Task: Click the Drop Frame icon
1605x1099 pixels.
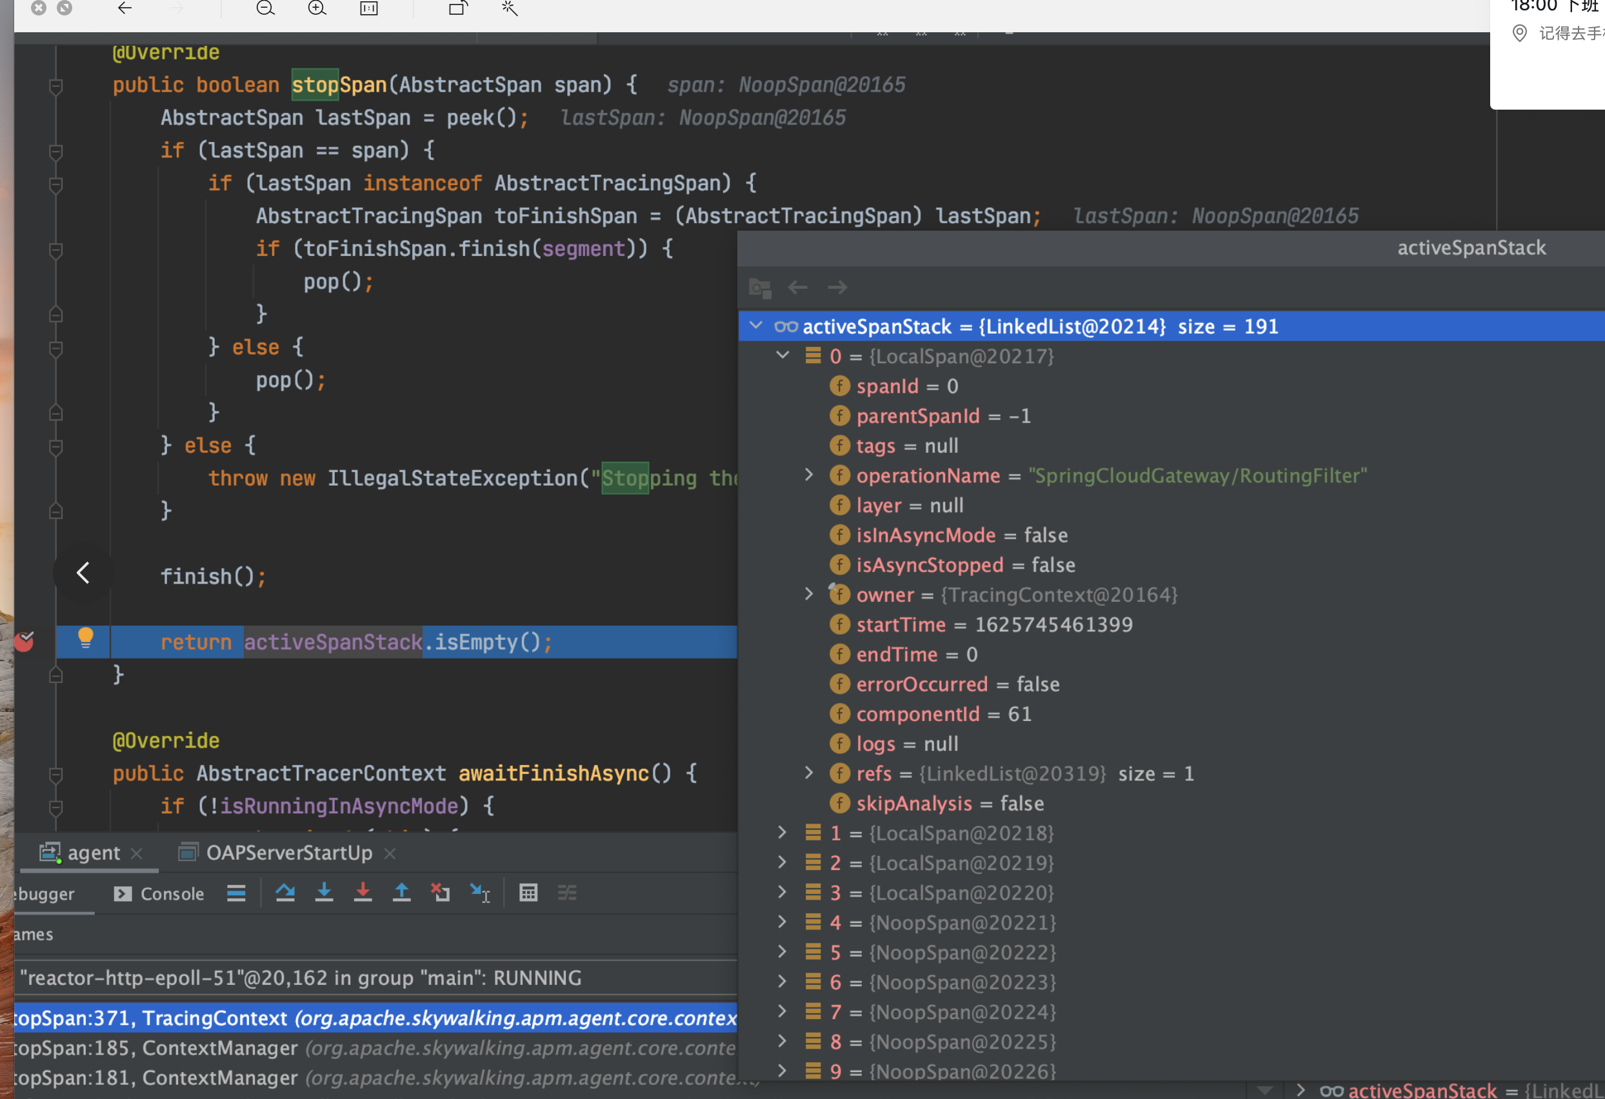Action: pos(441,893)
